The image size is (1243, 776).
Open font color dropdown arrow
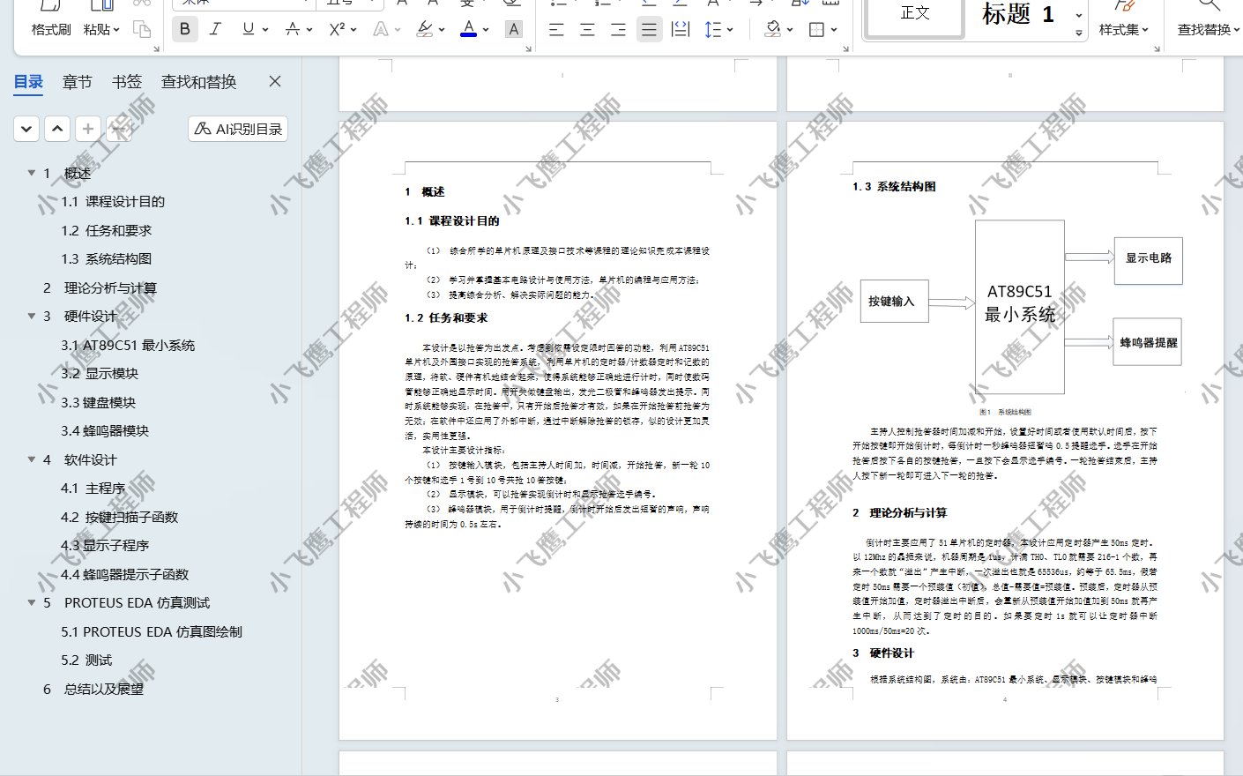486,30
